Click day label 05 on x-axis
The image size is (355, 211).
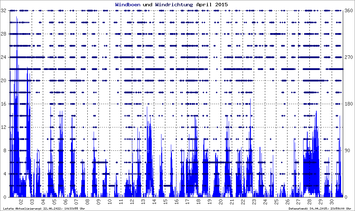tap(54, 202)
